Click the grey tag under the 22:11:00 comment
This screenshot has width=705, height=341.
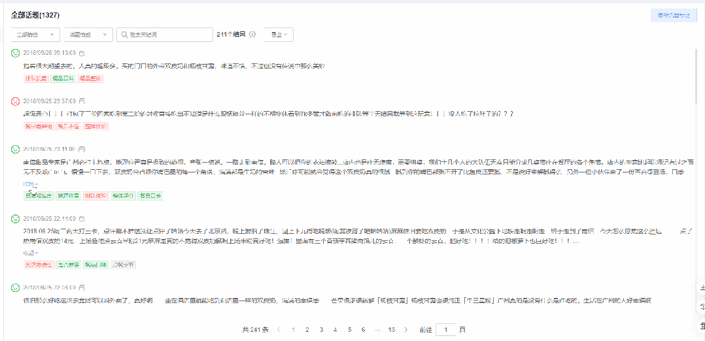coord(123,265)
